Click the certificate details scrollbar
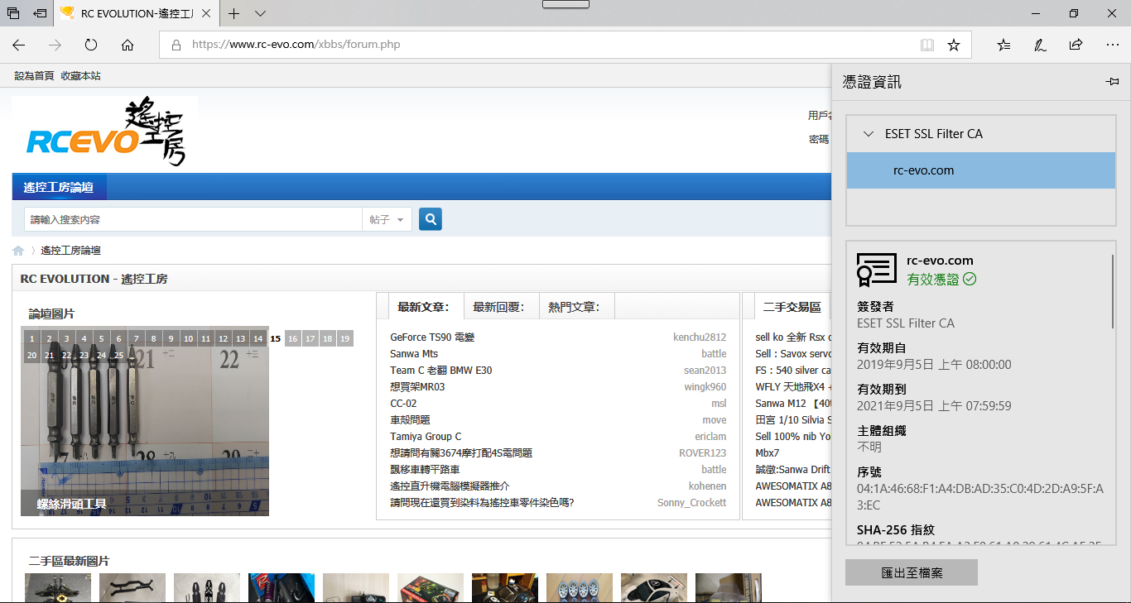This screenshot has height=603, width=1131. (x=1113, y=292)
